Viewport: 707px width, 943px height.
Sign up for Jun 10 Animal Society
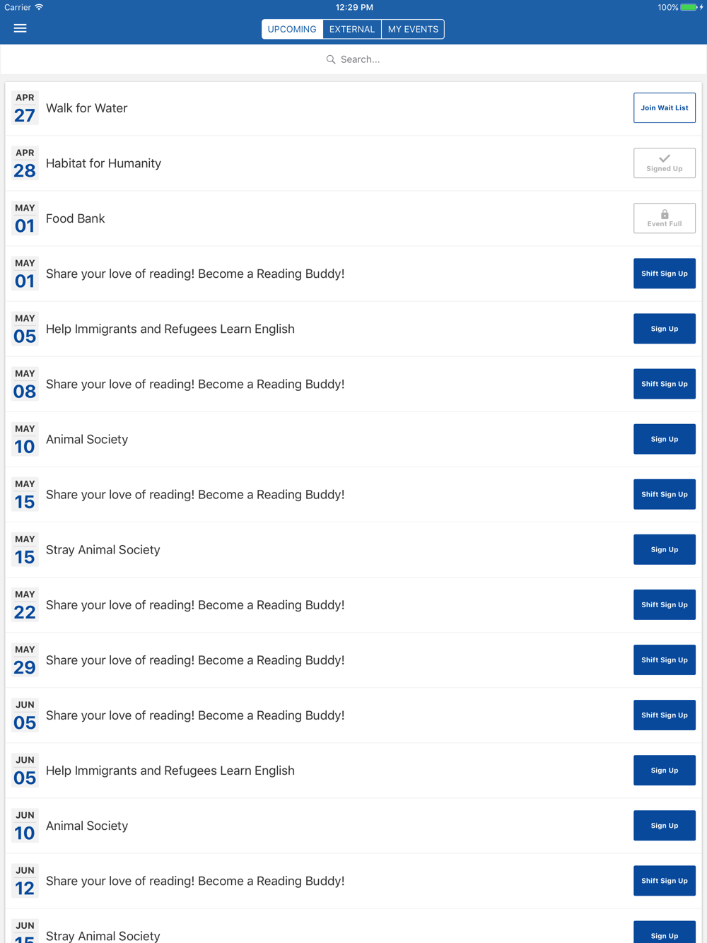[x=665, y=826]
